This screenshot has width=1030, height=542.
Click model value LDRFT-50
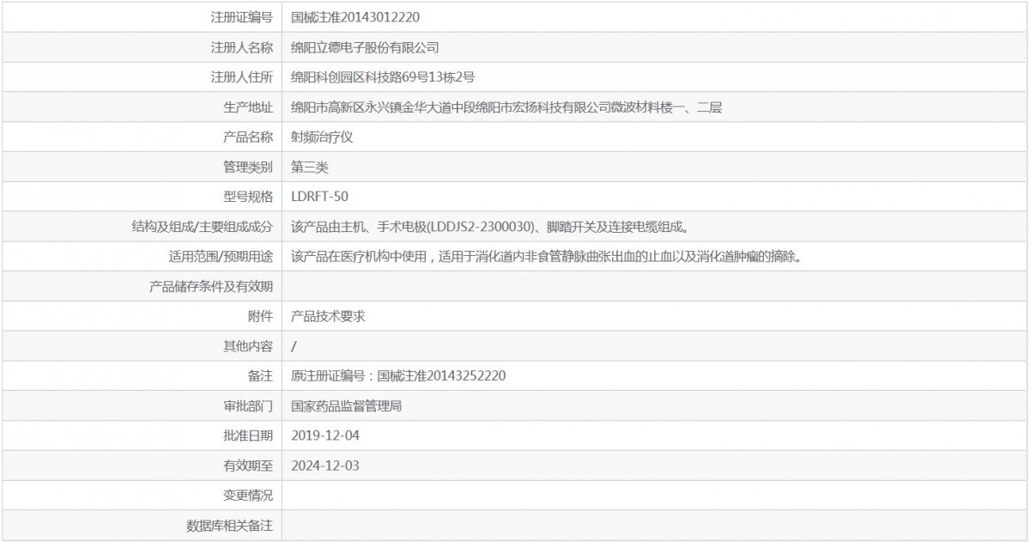pyautogui.click(x=320, y=197)
